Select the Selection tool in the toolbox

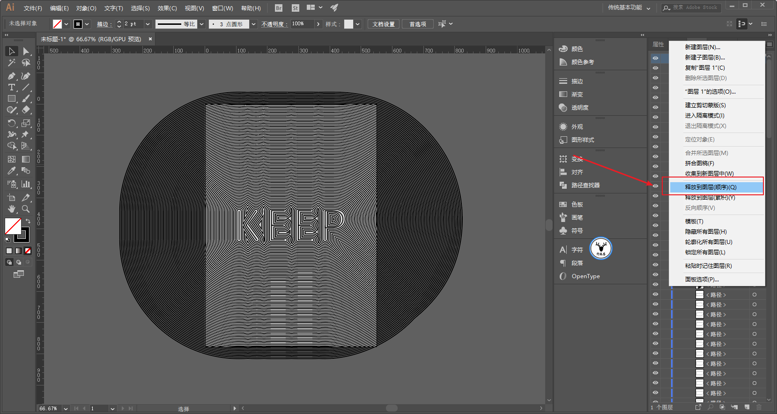click(x=12, y=51)
